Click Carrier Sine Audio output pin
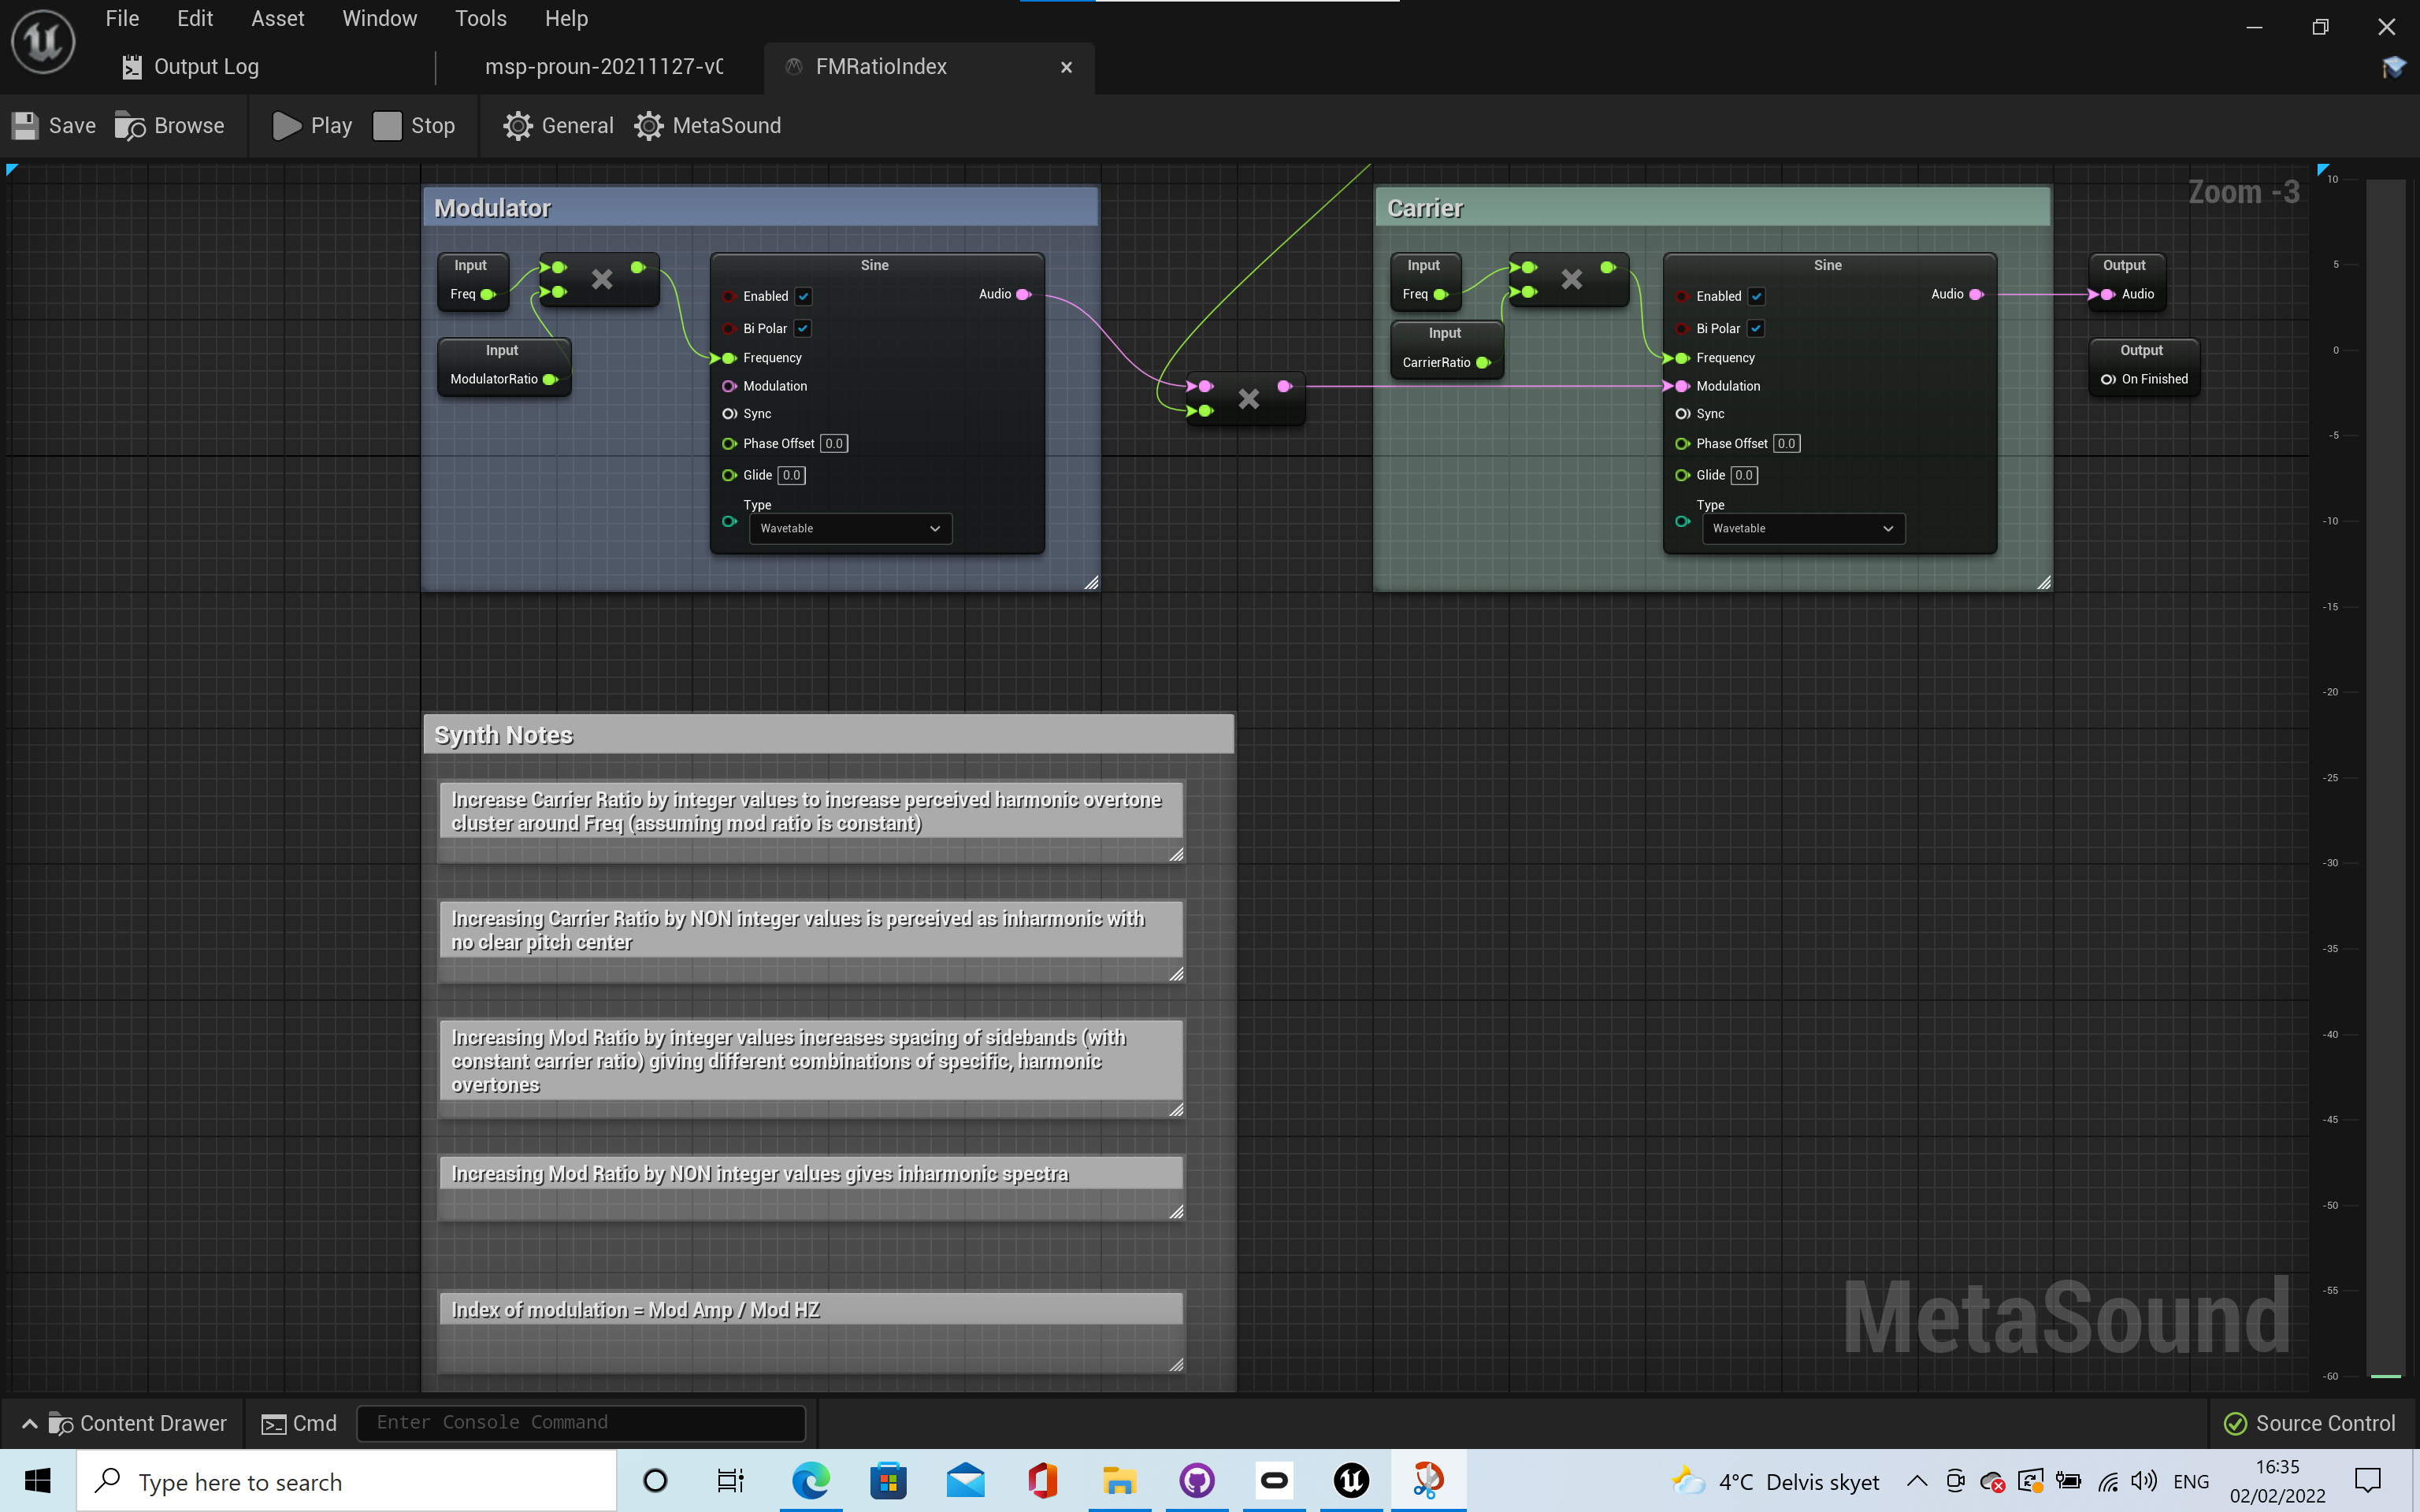Image resolution: width=2420 pixels, height=1512 pixels. (1976, 294)
